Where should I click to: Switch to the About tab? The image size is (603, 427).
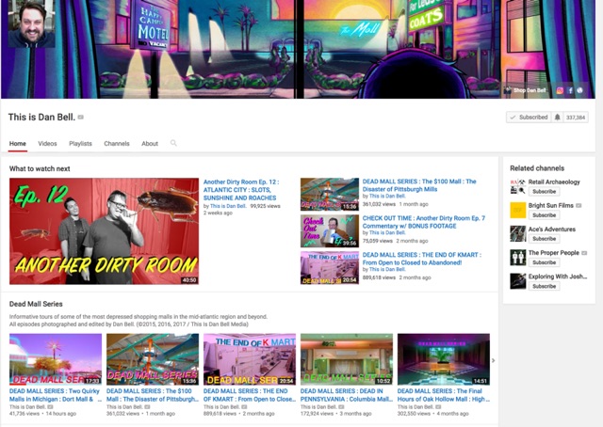(x=150, y=144)
